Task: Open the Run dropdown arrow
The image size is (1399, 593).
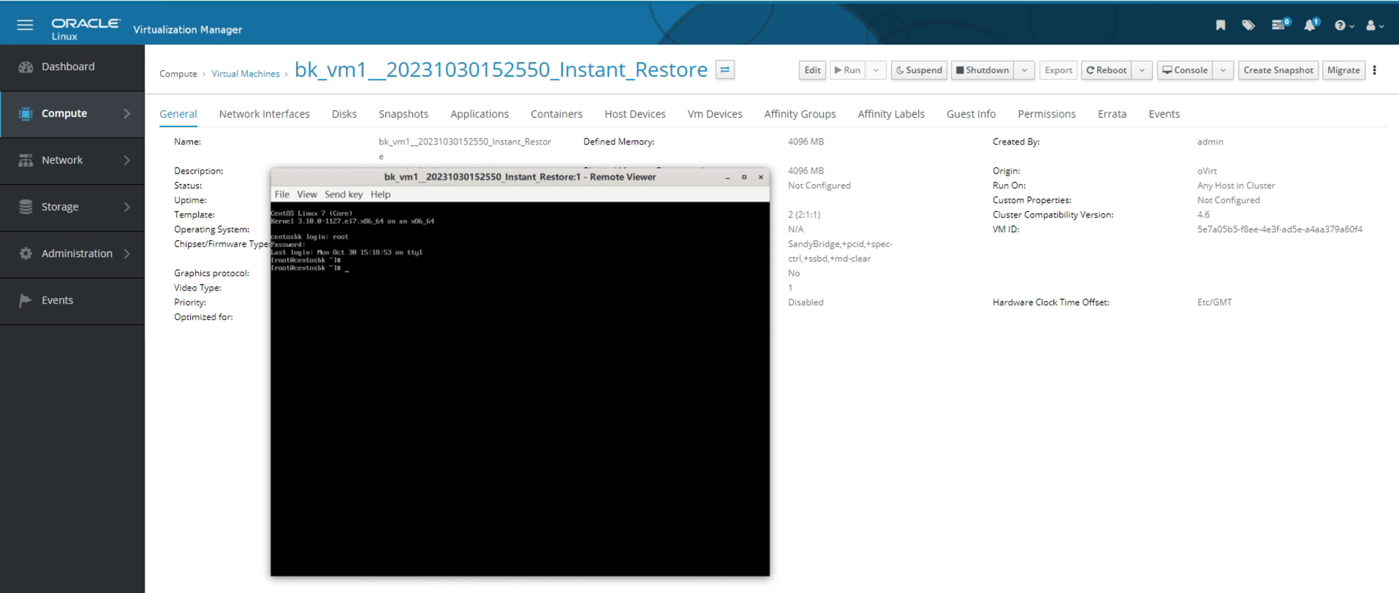Action: click(x=876, y=70)
